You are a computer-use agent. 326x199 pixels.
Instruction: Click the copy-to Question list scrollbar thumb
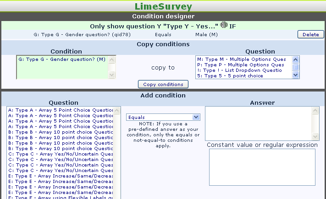click(296, 67)
